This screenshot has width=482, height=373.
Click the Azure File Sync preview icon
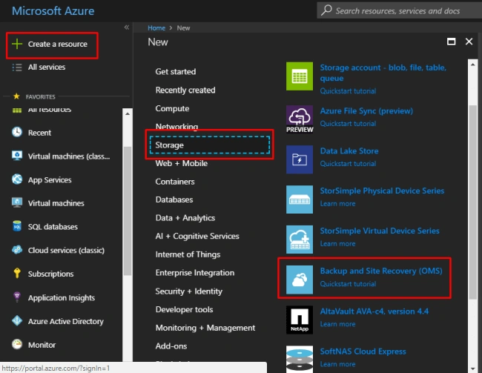tap(300, 119)
